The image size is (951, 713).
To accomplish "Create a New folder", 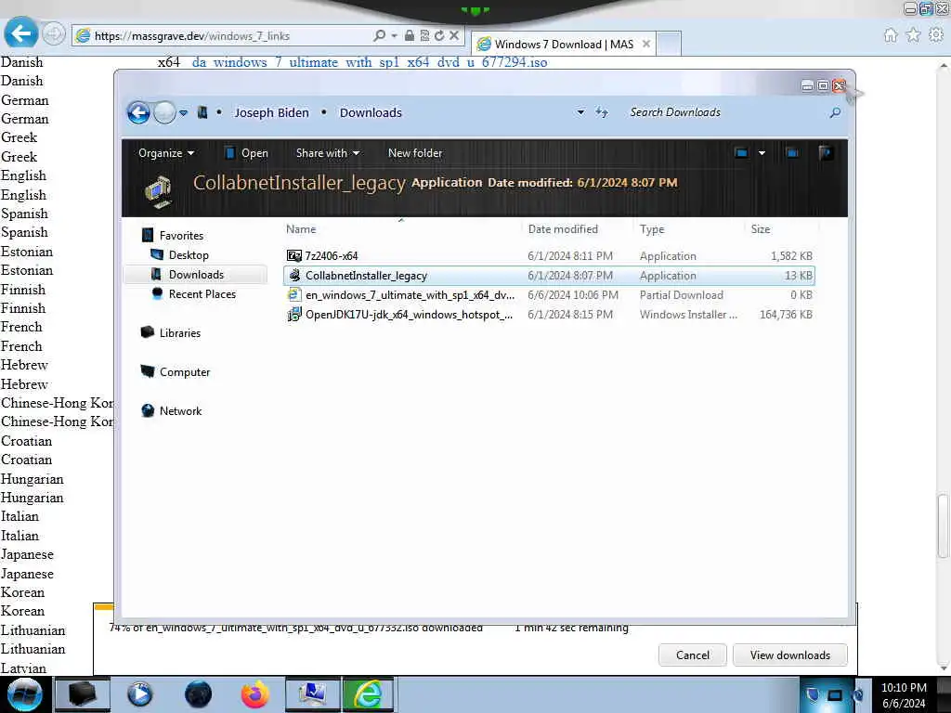I will pyautogui.click(x=415, y=153).
